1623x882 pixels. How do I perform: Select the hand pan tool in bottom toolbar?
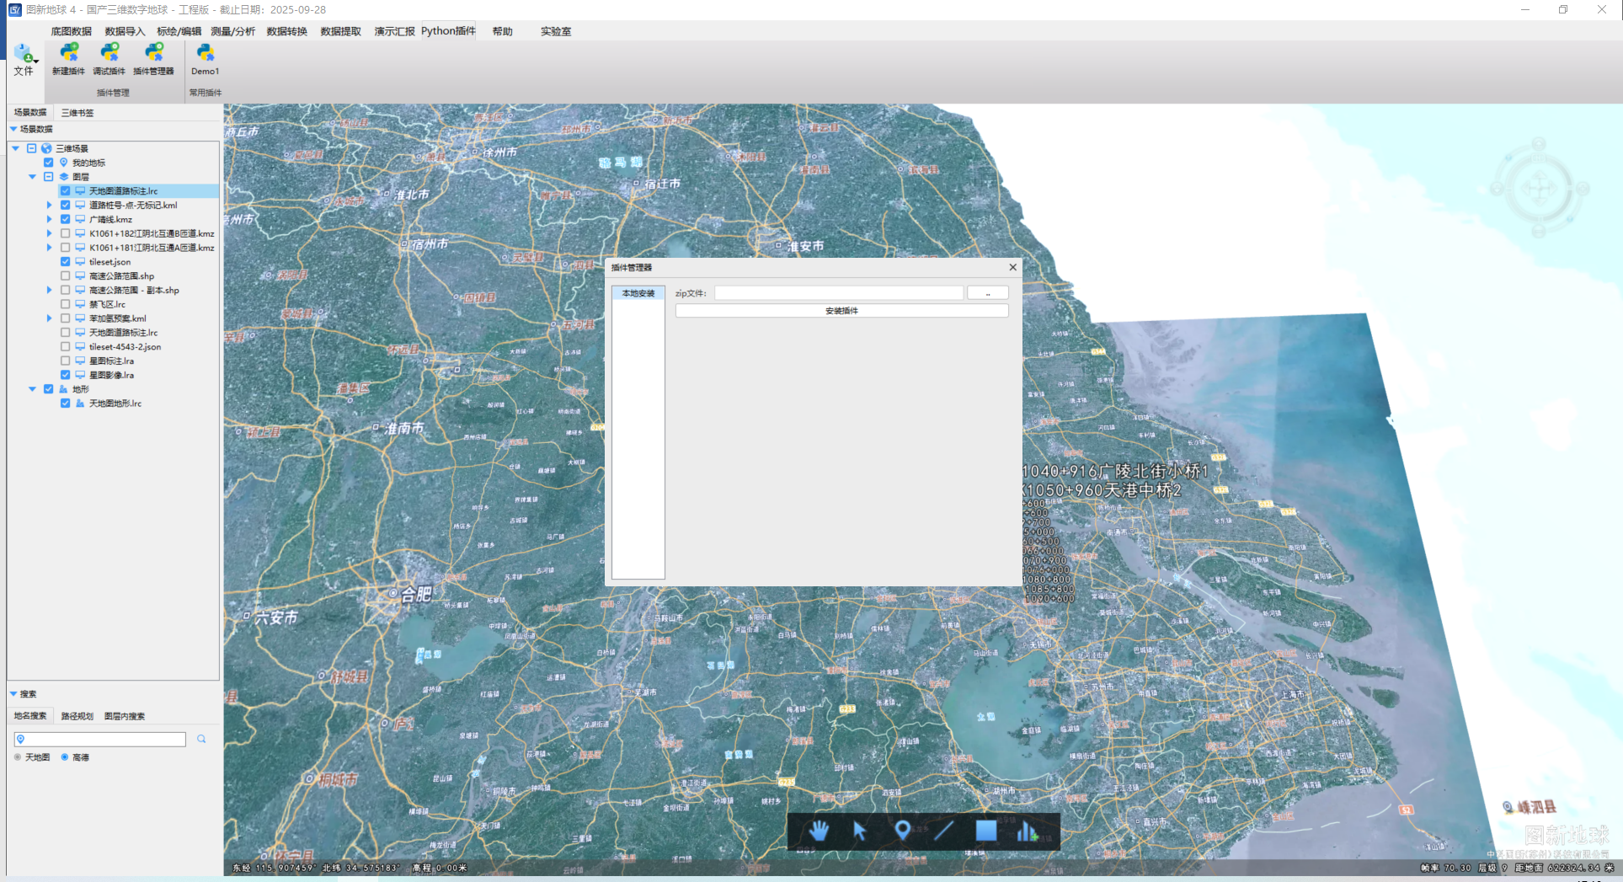pos(819,831)
